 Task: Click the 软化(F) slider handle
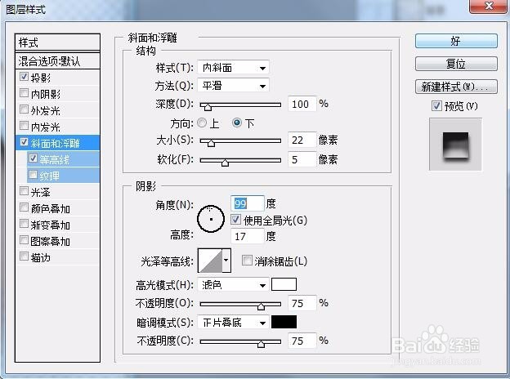click(225, 163)
